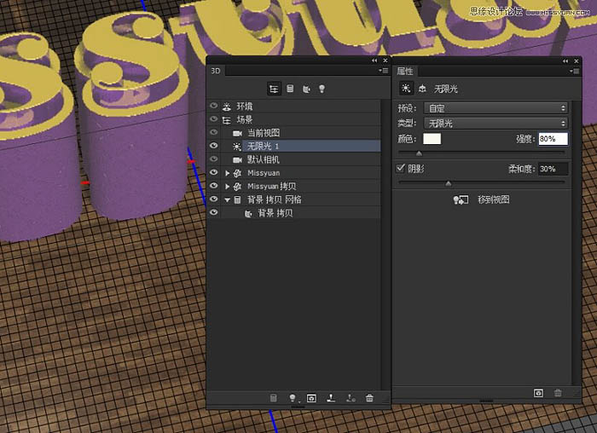Image resolution: width=597 pixels, height=433 pixels.
Task: Expand the Missyuan 拷贝 tree item
Action: click(x=228, y=187)
